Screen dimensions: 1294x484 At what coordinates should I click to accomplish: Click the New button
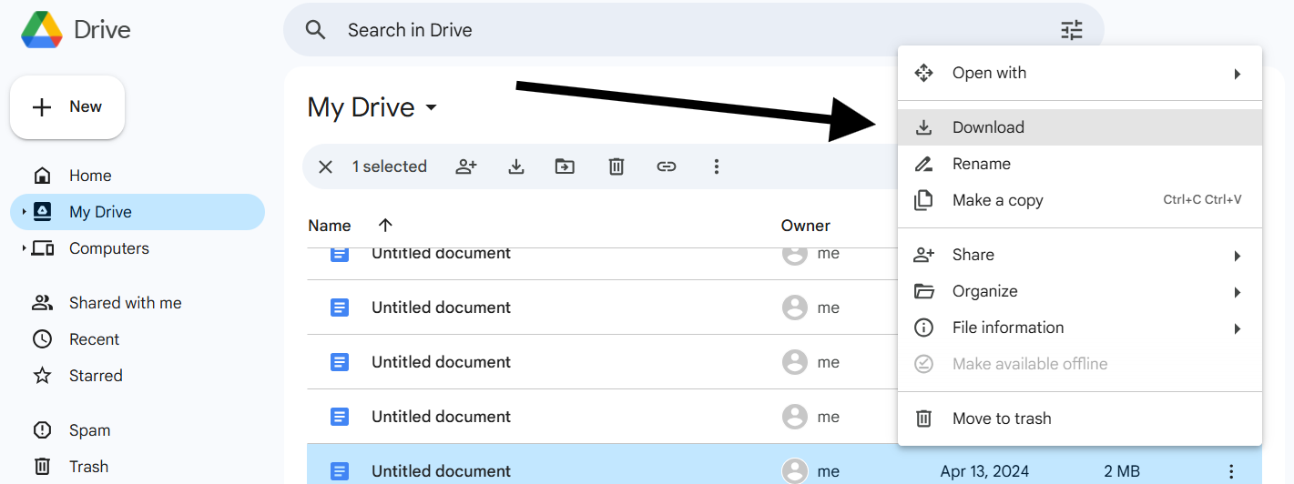click(67, 107)
